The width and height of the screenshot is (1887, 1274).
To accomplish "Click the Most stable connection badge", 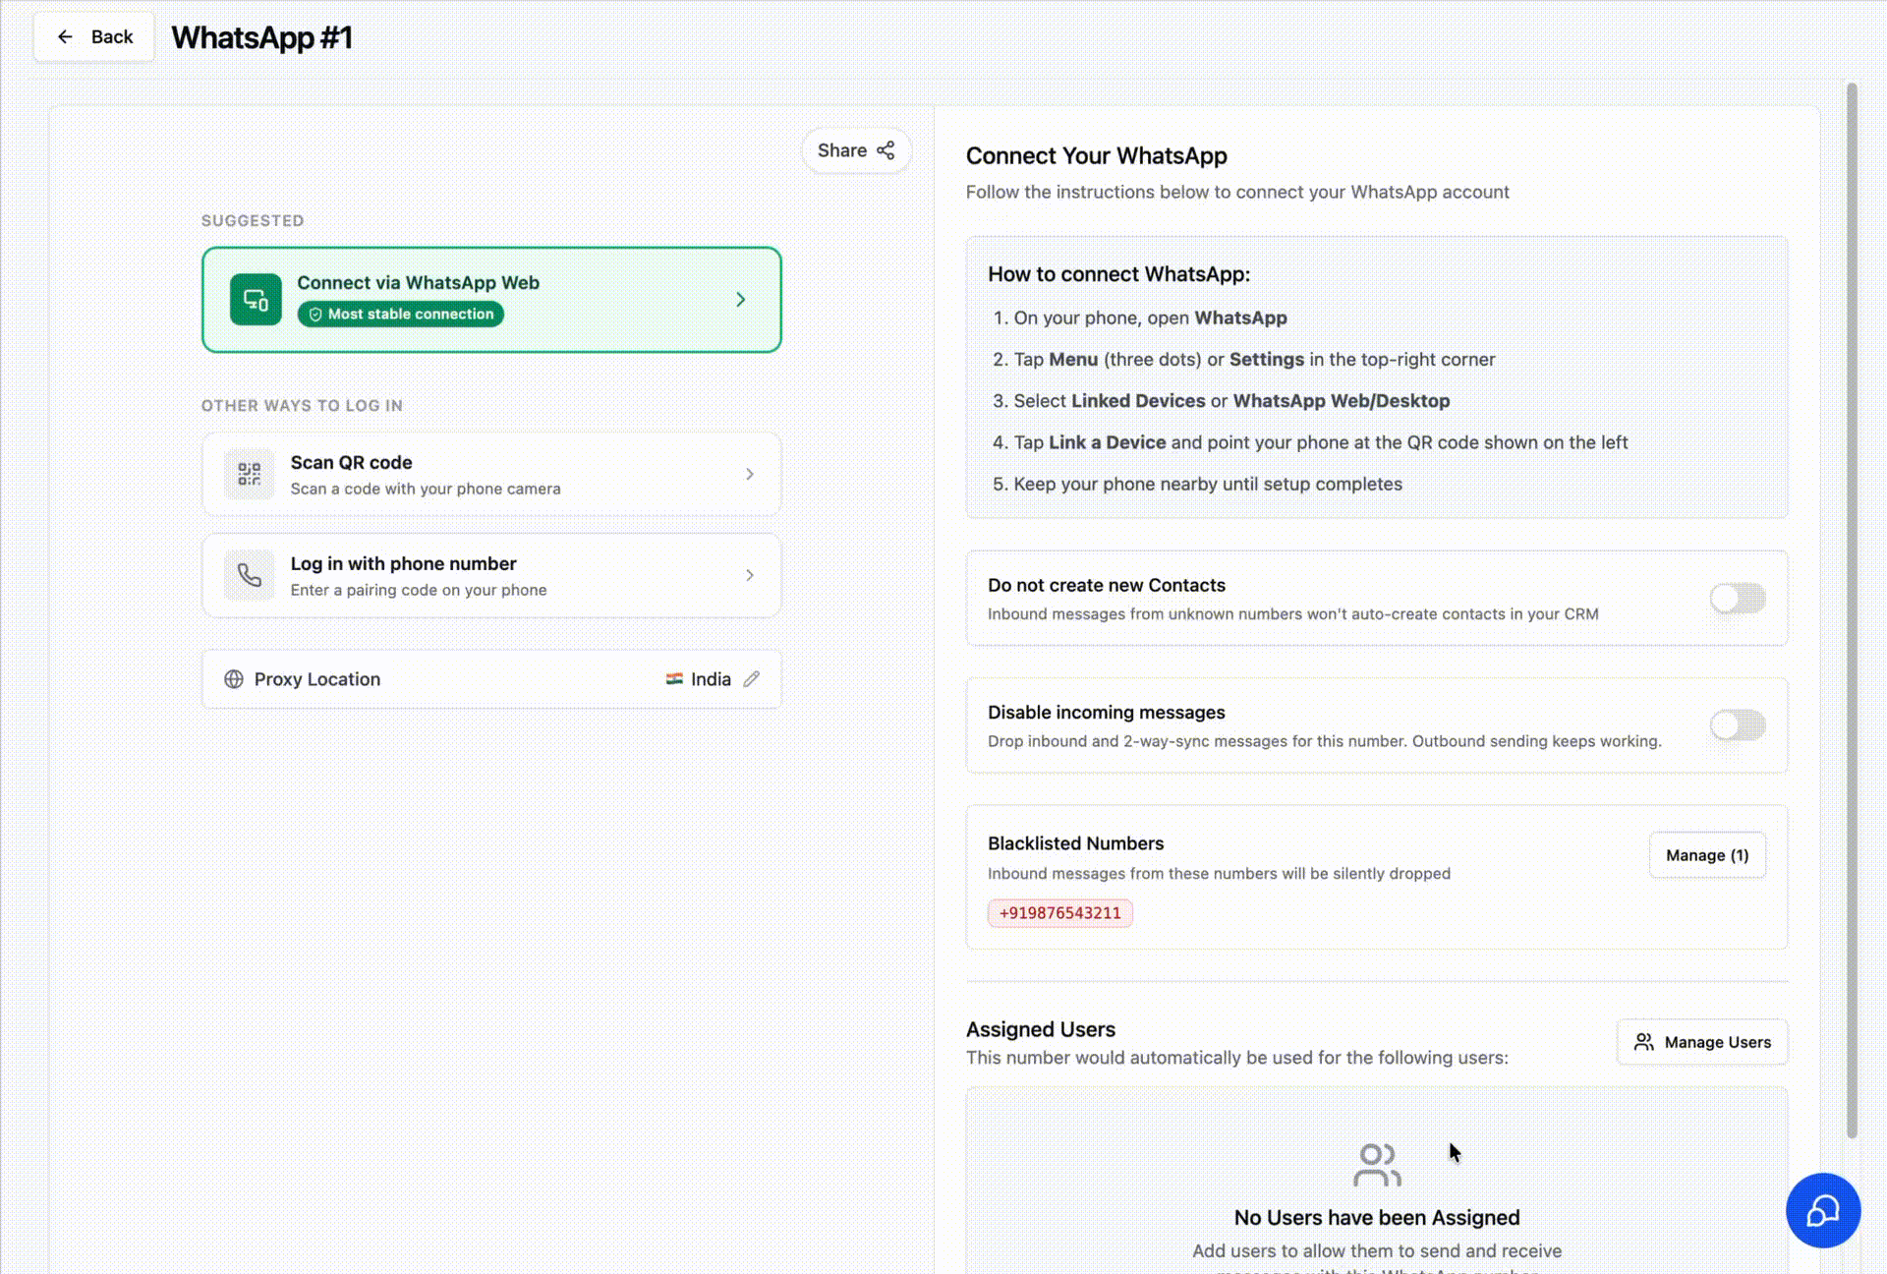I will tap(401, 315).
